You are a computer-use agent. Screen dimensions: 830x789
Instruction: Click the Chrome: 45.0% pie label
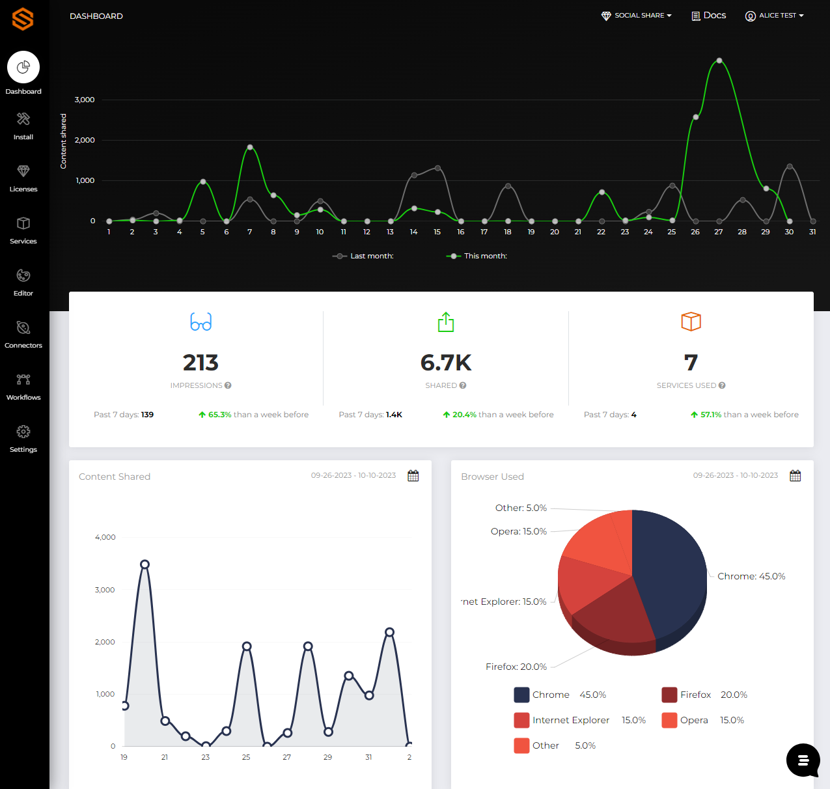pos(751,576)
